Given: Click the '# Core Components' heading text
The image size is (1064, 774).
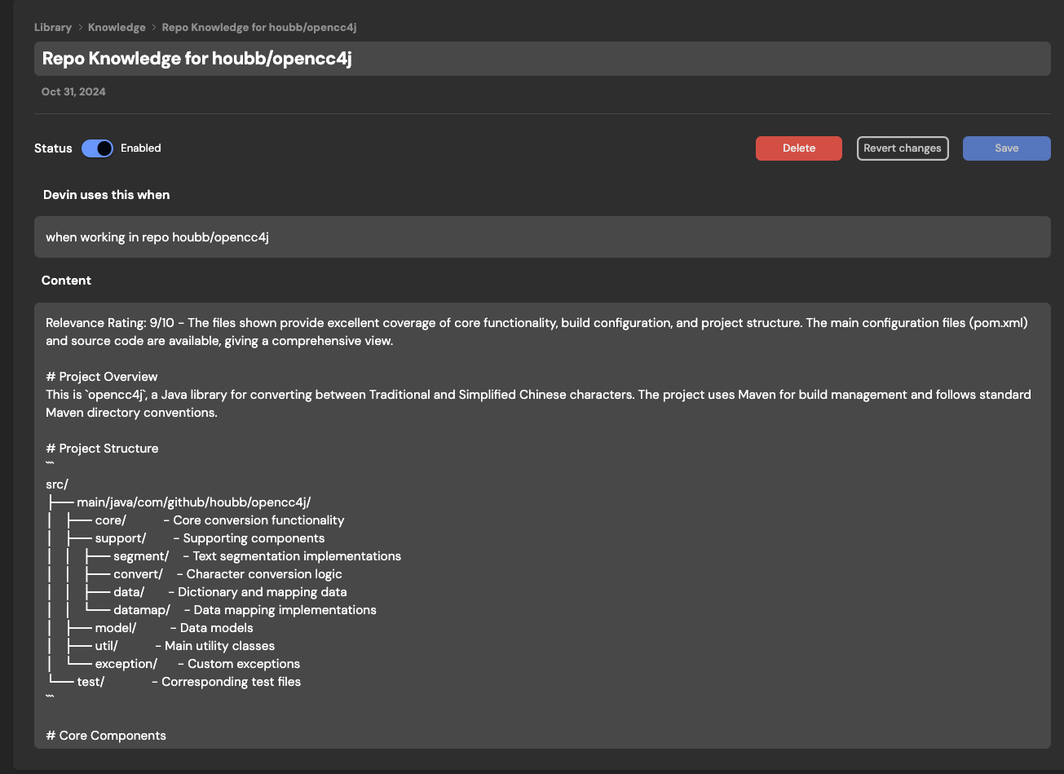Looking at the screenshot, I should pyautogui.click(x=106, y=736).
